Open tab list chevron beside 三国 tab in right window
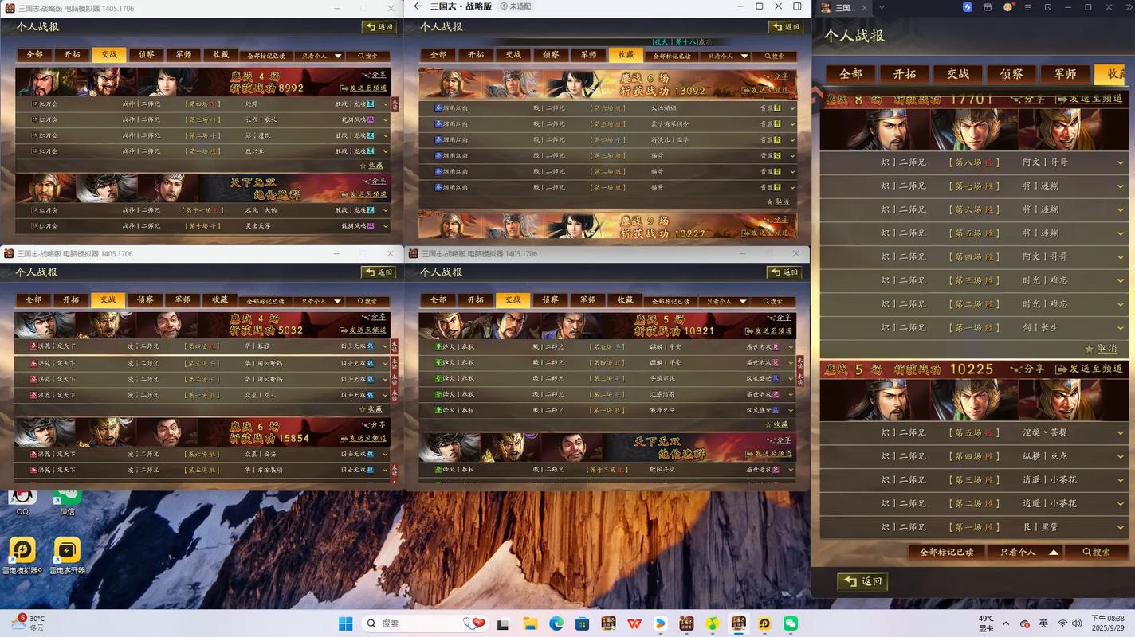 (x=881, y=7)
